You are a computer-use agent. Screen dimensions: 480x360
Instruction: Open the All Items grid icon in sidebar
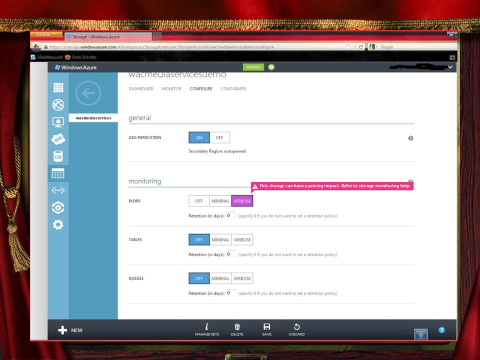[58, 88]
